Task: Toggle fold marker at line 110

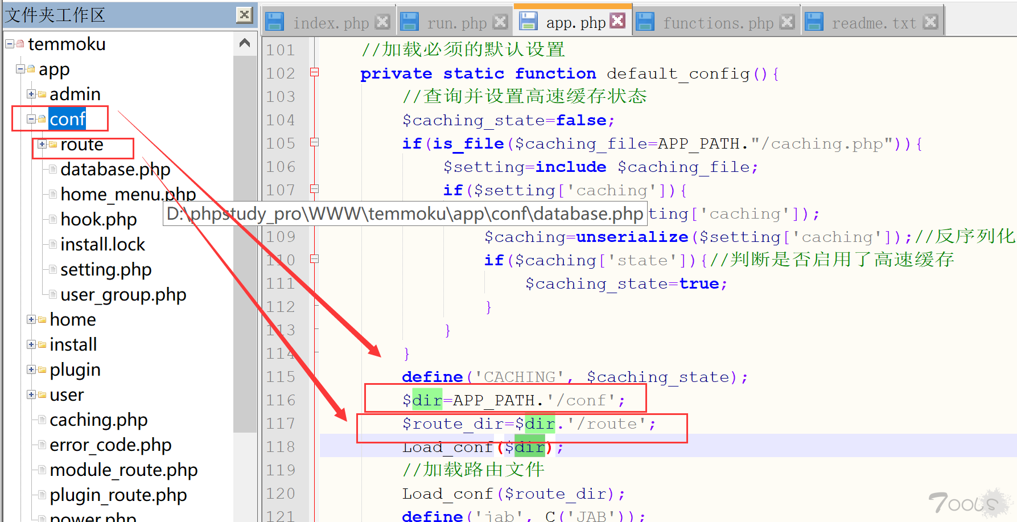Action: coord(314,259)
